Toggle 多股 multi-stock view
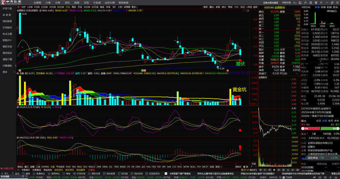The width and height of the screenshot is (340, 179). click(x=218, y=7)
